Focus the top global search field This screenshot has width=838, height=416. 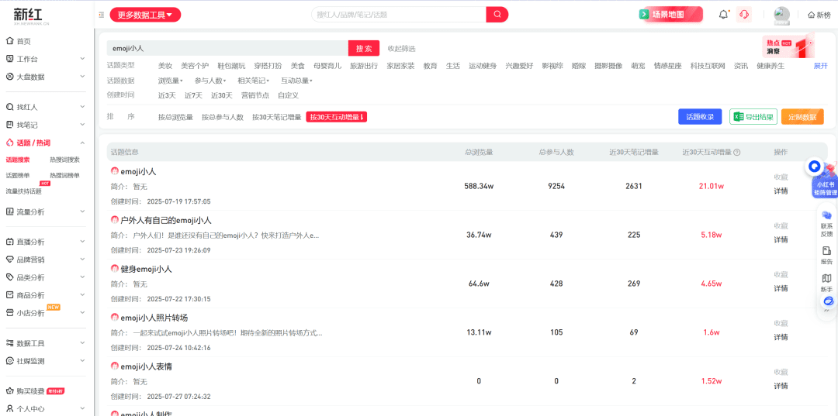tap(399, 15)
